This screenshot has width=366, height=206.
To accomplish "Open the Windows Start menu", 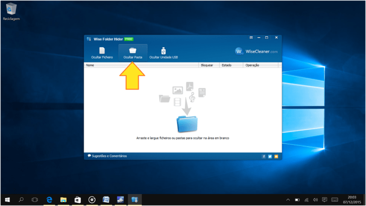I will coord(7,200).
